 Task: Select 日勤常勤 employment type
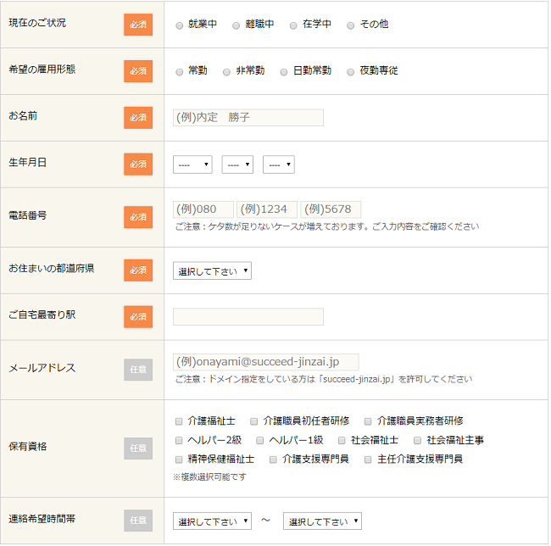click(x=284, y=72)
